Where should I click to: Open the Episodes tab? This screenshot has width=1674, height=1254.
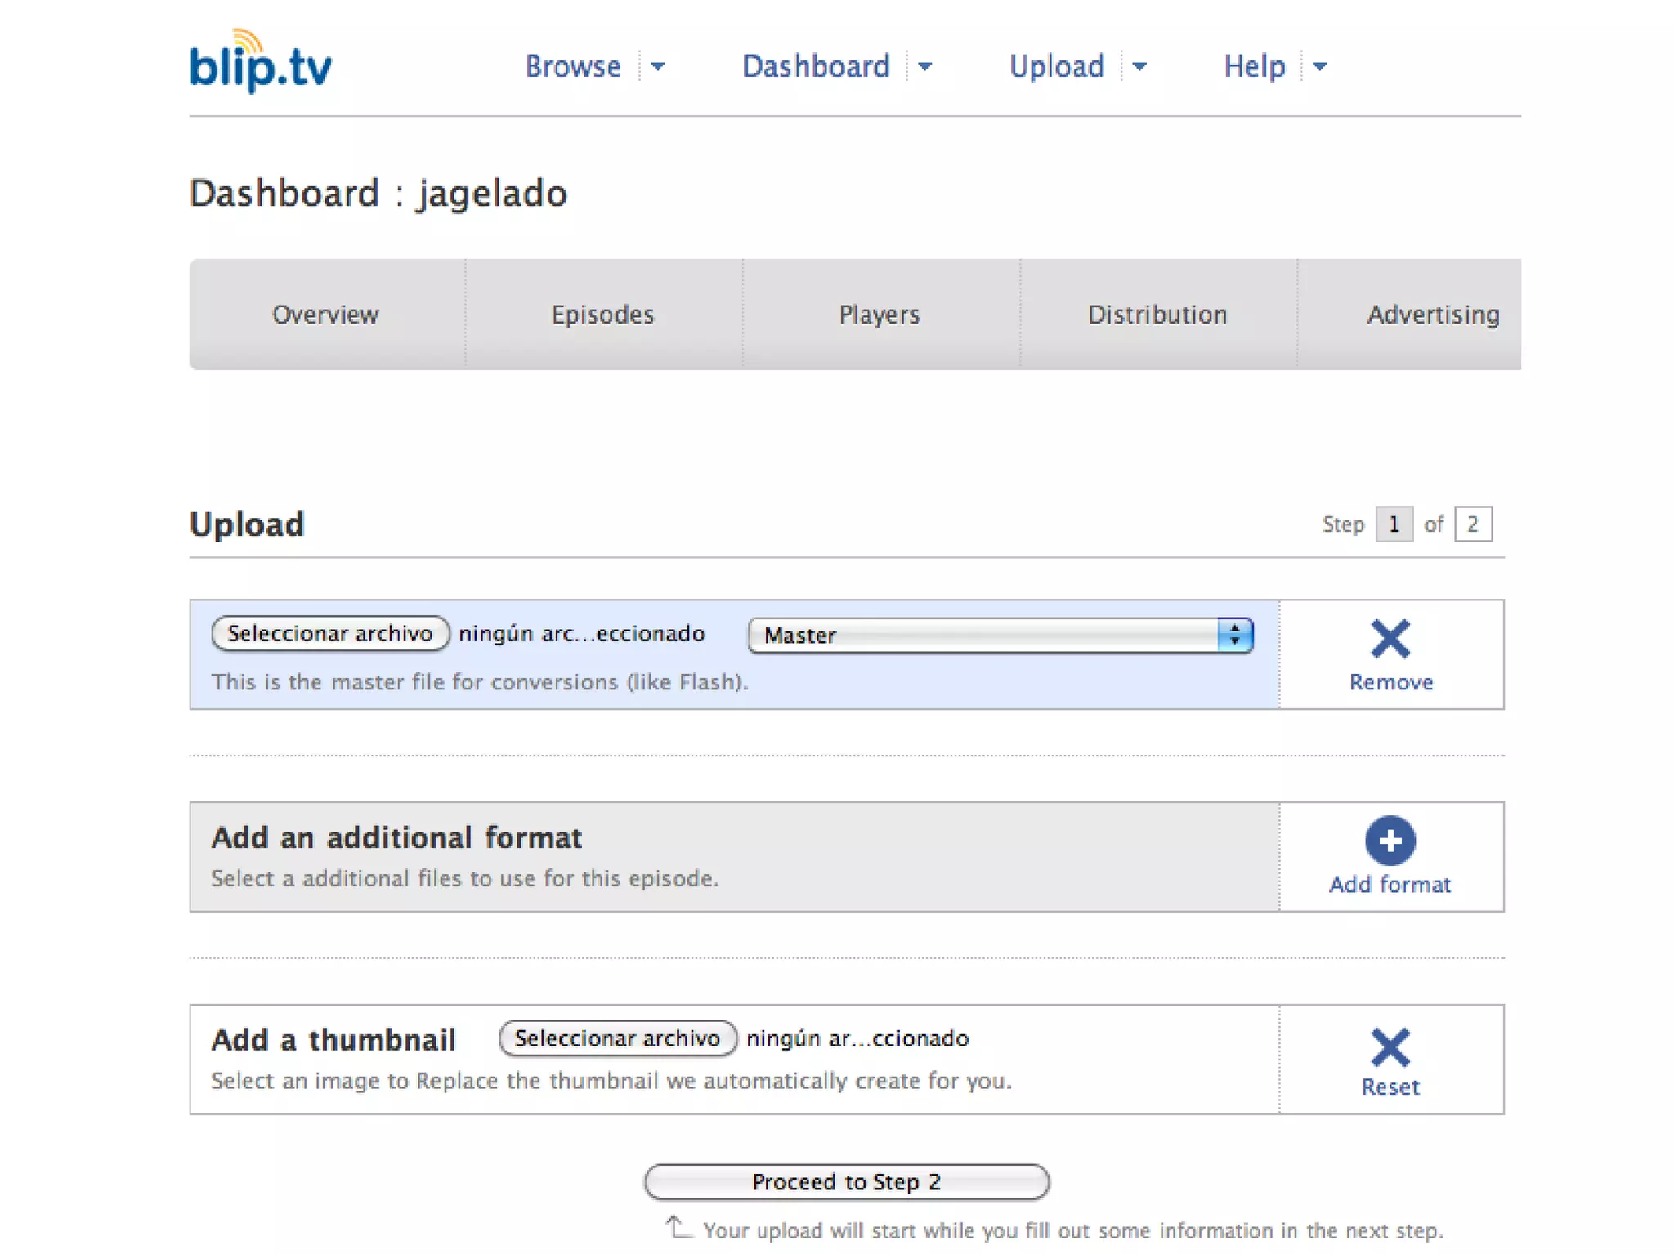click(x=602, y=315)
